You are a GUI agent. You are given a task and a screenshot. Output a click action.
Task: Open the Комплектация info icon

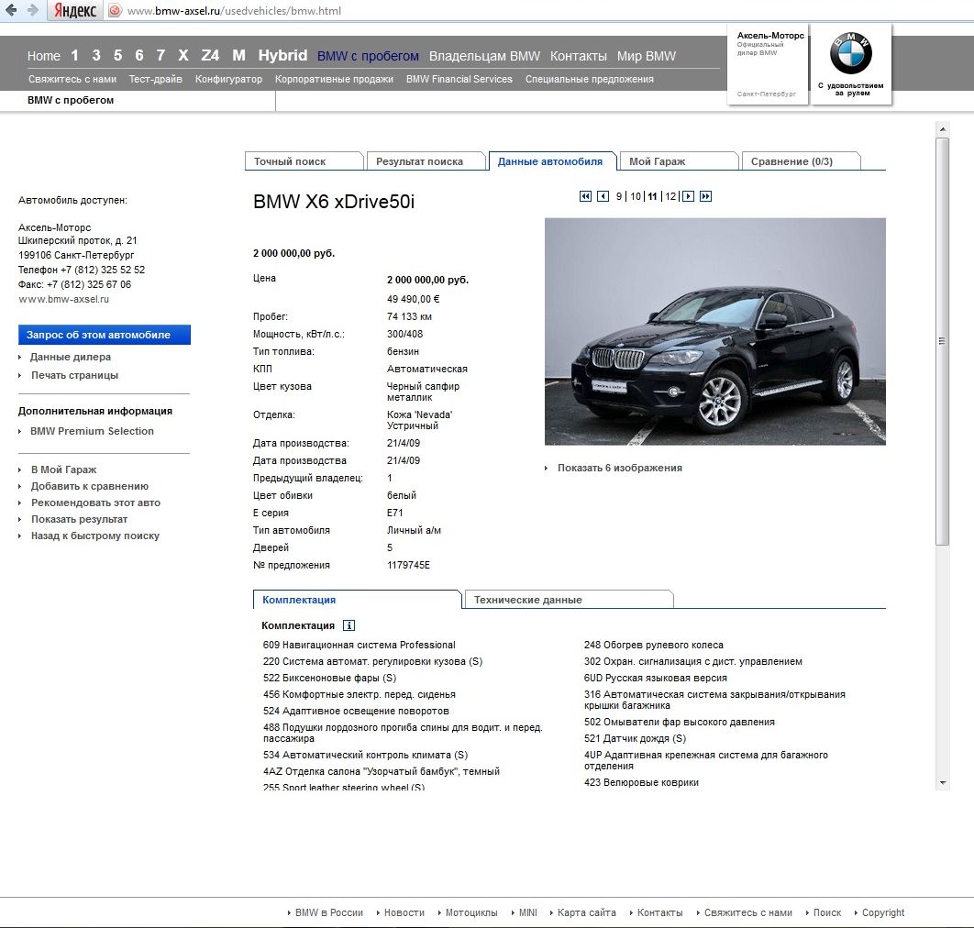[349, 625]
